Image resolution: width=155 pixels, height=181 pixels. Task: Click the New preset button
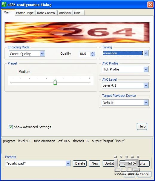[95, 163]
